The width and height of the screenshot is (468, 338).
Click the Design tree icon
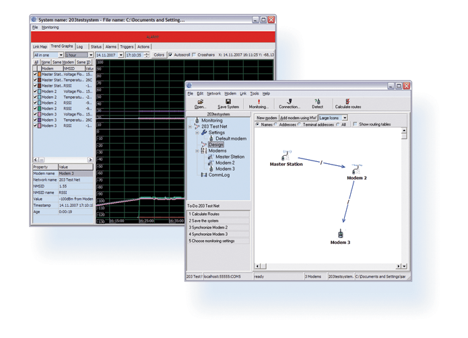[204, 144]
